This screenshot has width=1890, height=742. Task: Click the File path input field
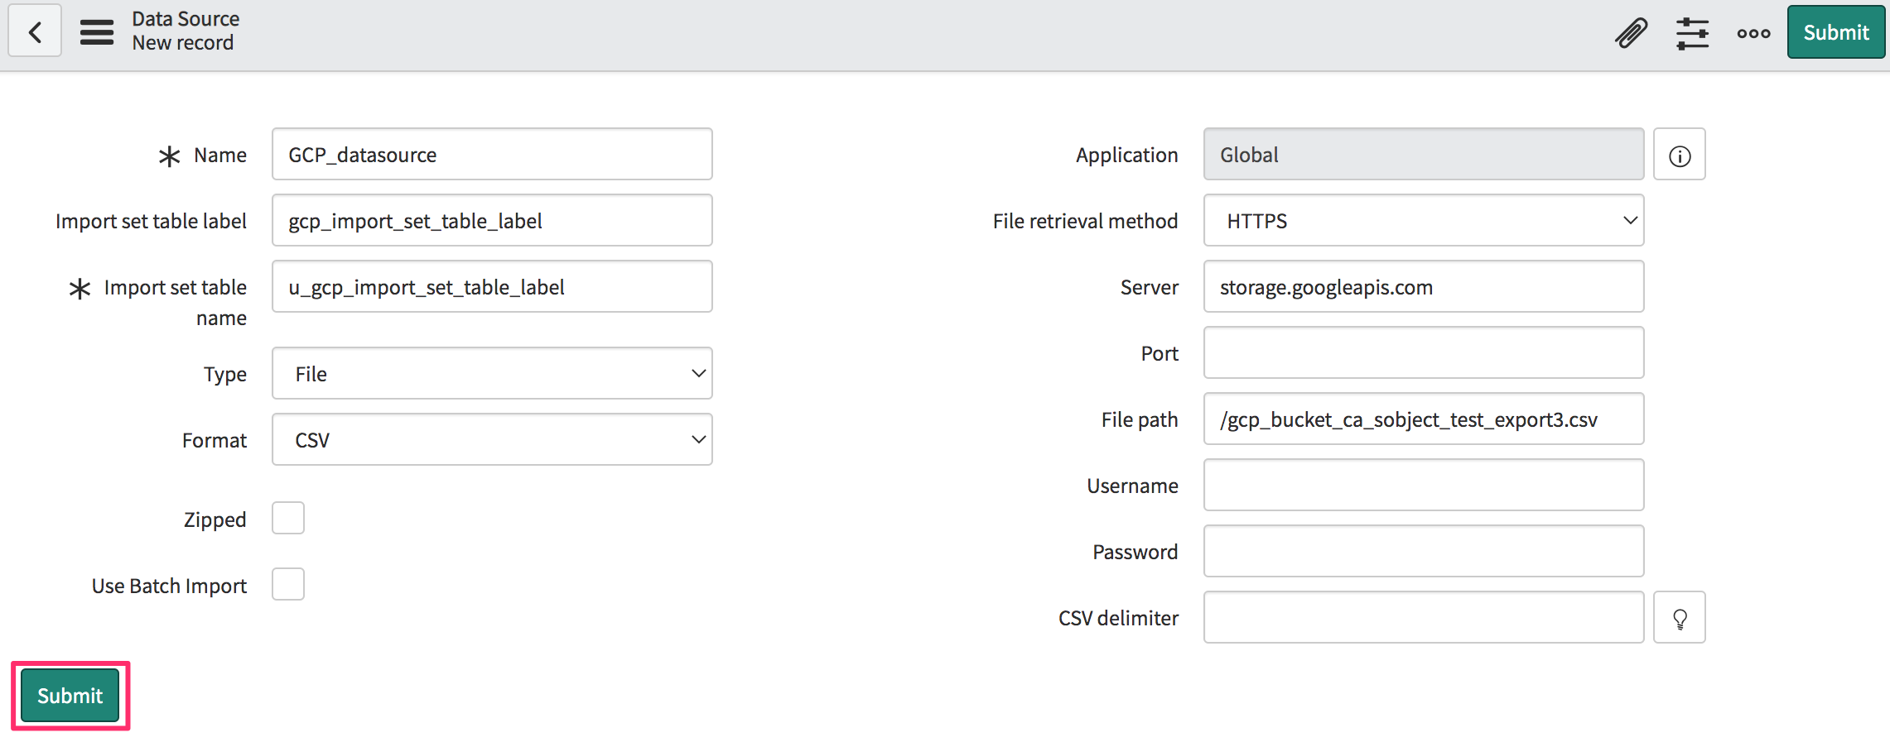click(1423, 419)
